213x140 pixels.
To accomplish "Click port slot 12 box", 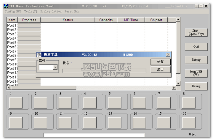I will [90, 123].
